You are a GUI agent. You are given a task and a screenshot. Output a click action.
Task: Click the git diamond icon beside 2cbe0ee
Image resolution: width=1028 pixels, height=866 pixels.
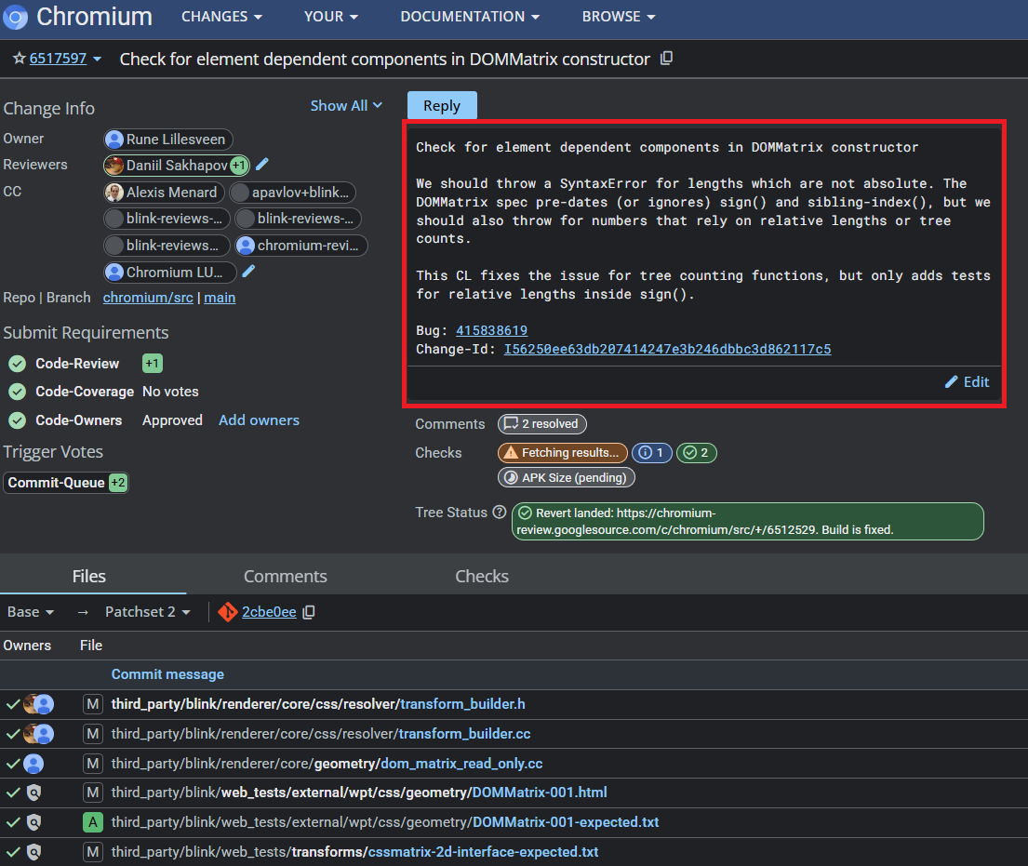coord(227,612)
